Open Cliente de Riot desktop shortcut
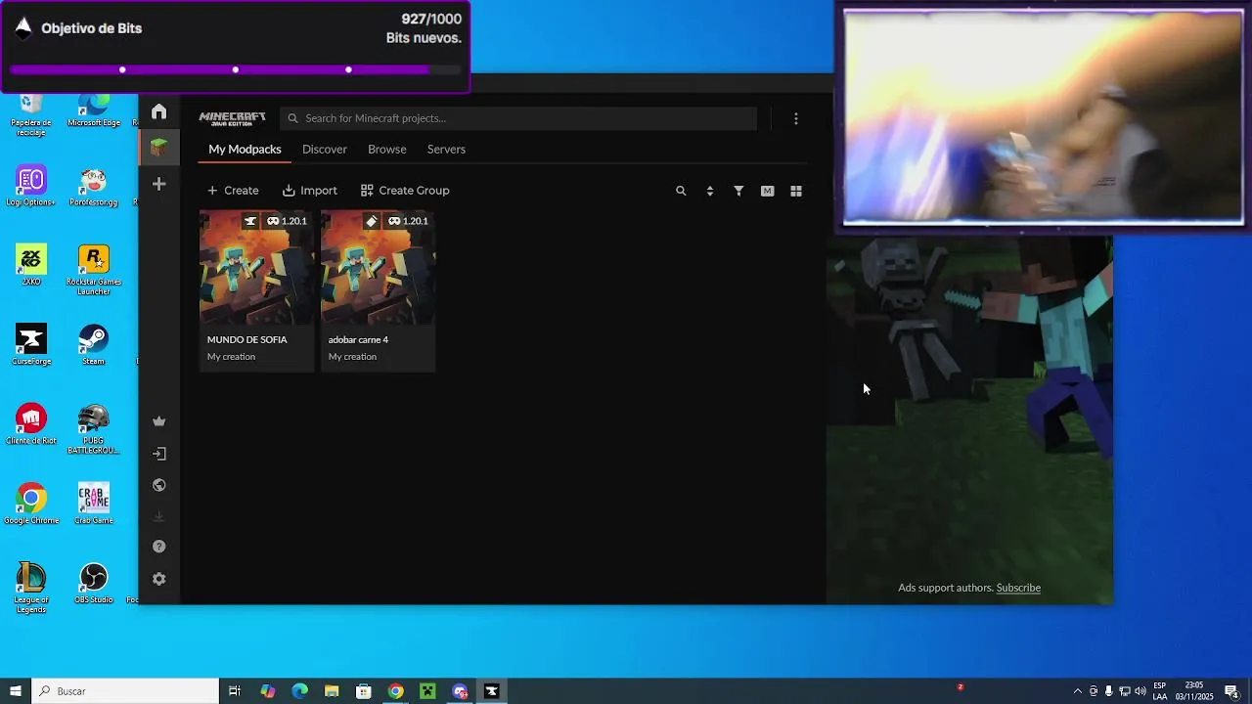Screen dimensions: 1252x704 31,423
